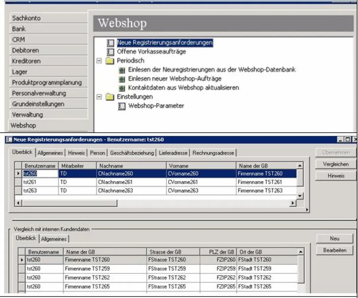The width and height of the screenshot is (358, 298).
Task: Run Kontaktdaten aus Webshop aktualisieren via its icon
Action: coord(121,87)
